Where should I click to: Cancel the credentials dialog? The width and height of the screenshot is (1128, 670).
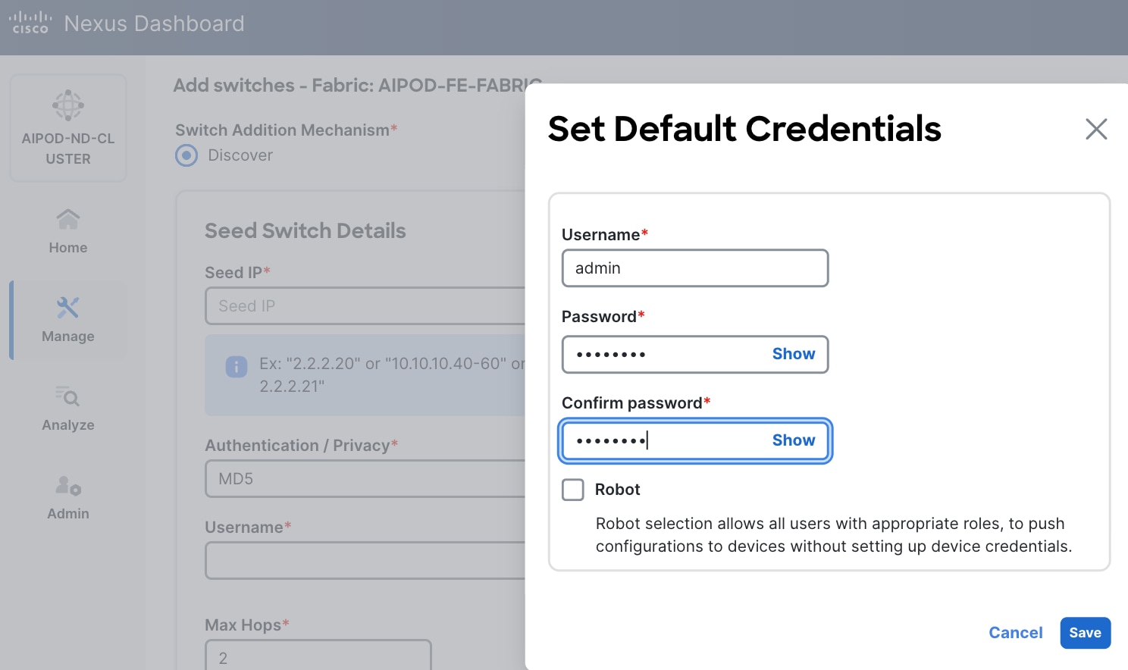click(x=1015, y=633)
